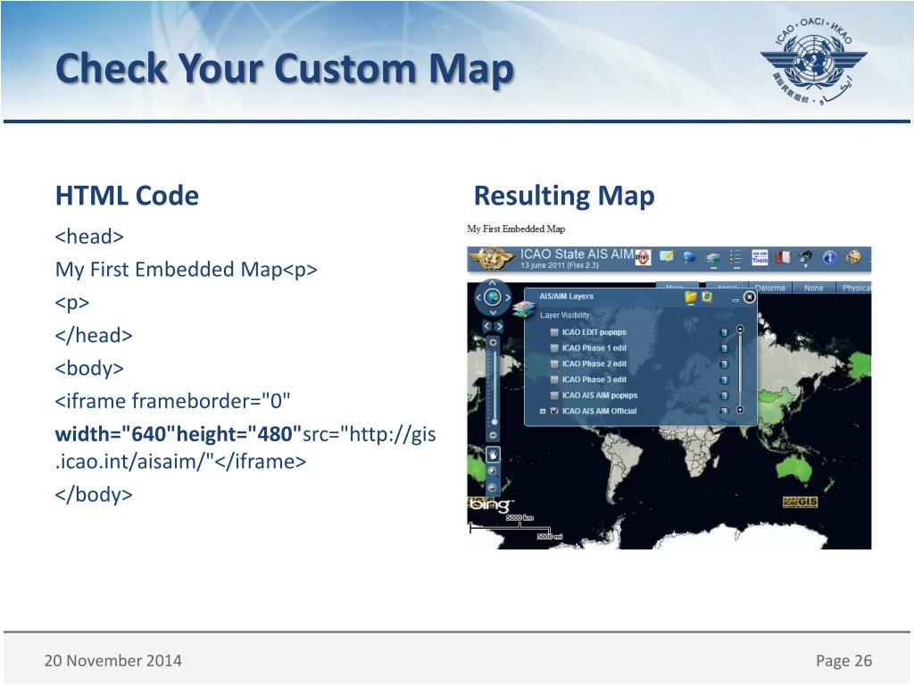Go to previous map extent arrow

tap(487, 327)
